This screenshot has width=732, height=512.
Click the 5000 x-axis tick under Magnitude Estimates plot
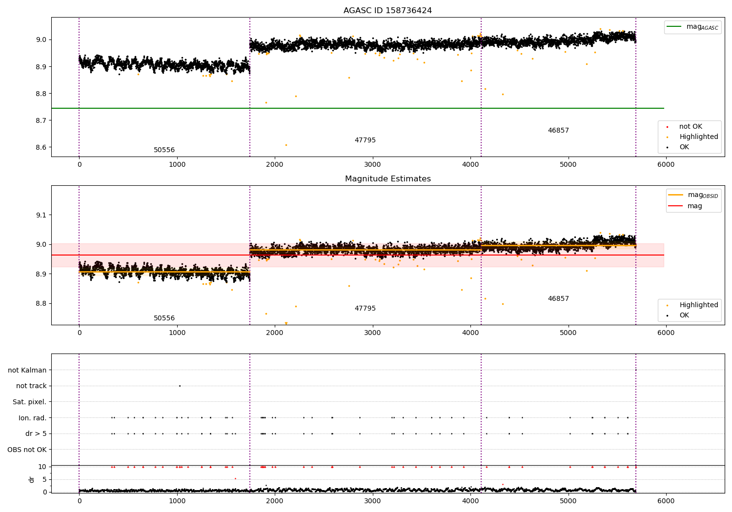click(x=569, y=333)
